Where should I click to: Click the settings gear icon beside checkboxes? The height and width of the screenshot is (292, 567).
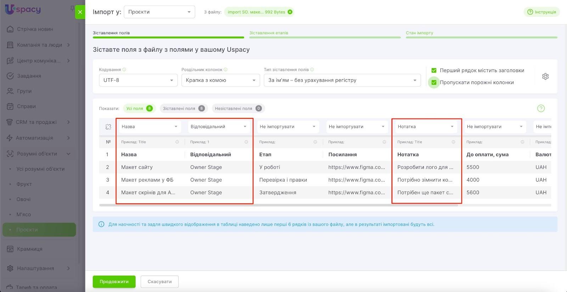(x=545, y=76)
